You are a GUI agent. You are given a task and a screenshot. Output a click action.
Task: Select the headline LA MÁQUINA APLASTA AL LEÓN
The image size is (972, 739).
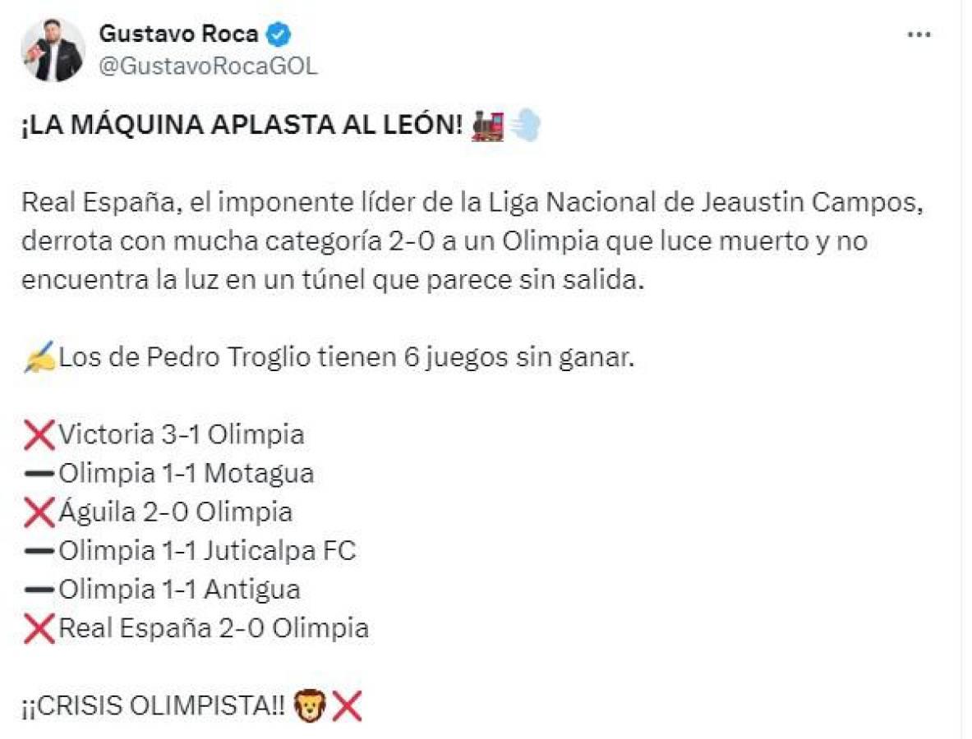238,125
